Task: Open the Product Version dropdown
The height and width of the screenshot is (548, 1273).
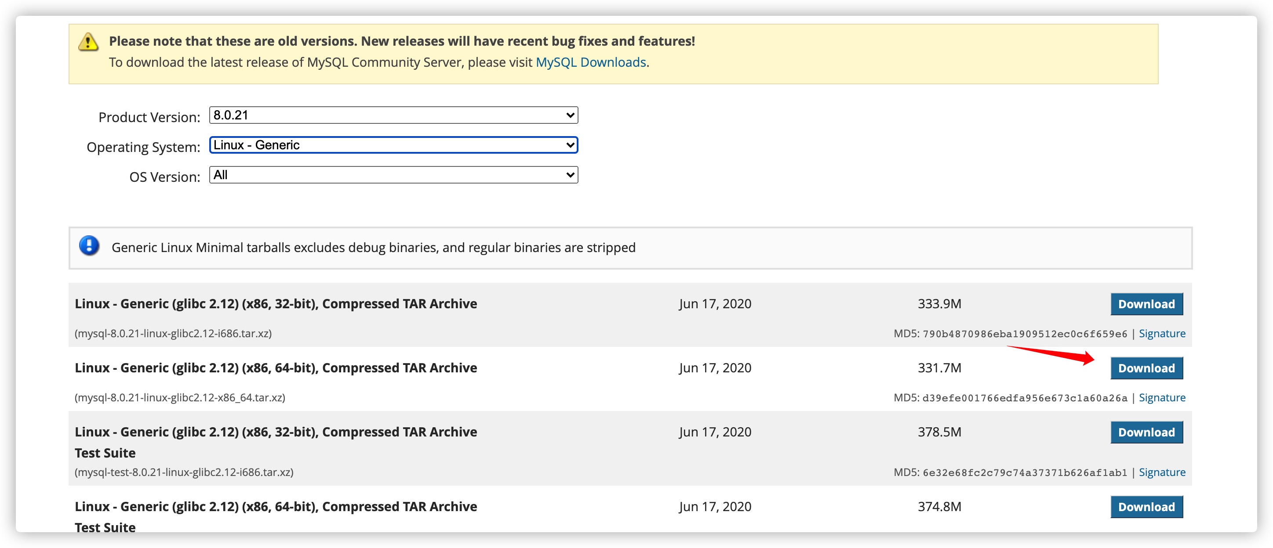Action: click(x=393, y=115)
